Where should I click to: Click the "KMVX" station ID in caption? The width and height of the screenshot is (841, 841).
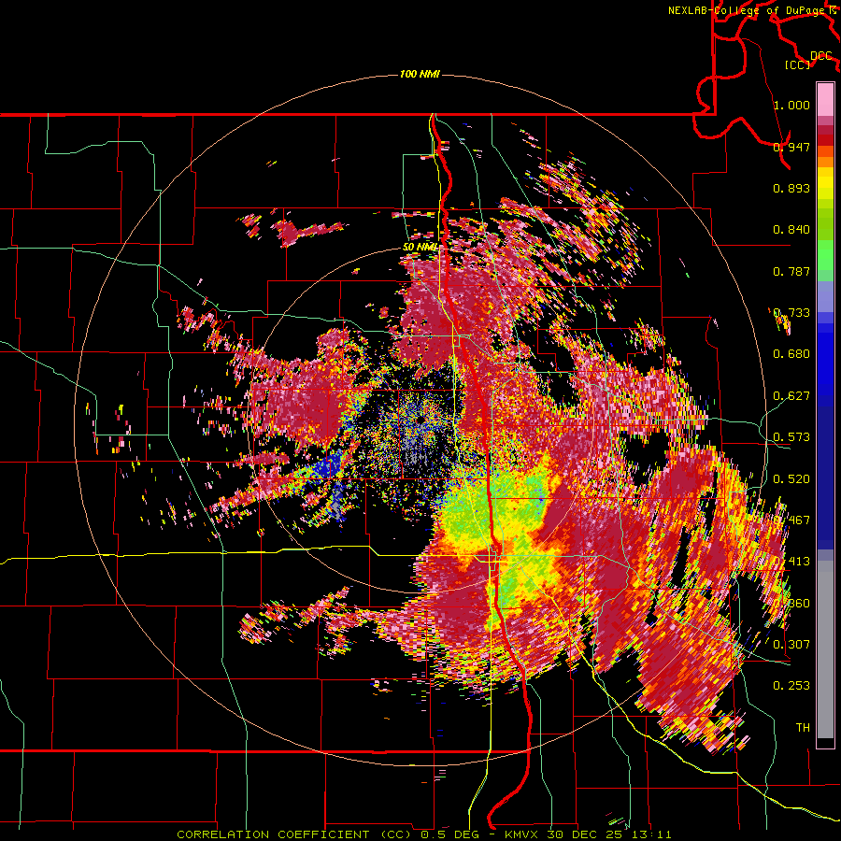point(522,834)
